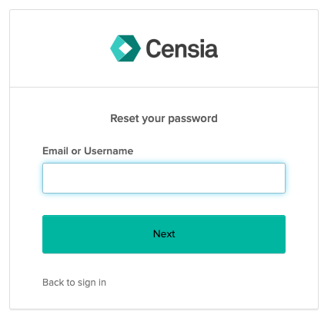Click the Censia hexagon logo icon
Screen dimensions: 331x321
pyautogui.click(x=125, y=48)
